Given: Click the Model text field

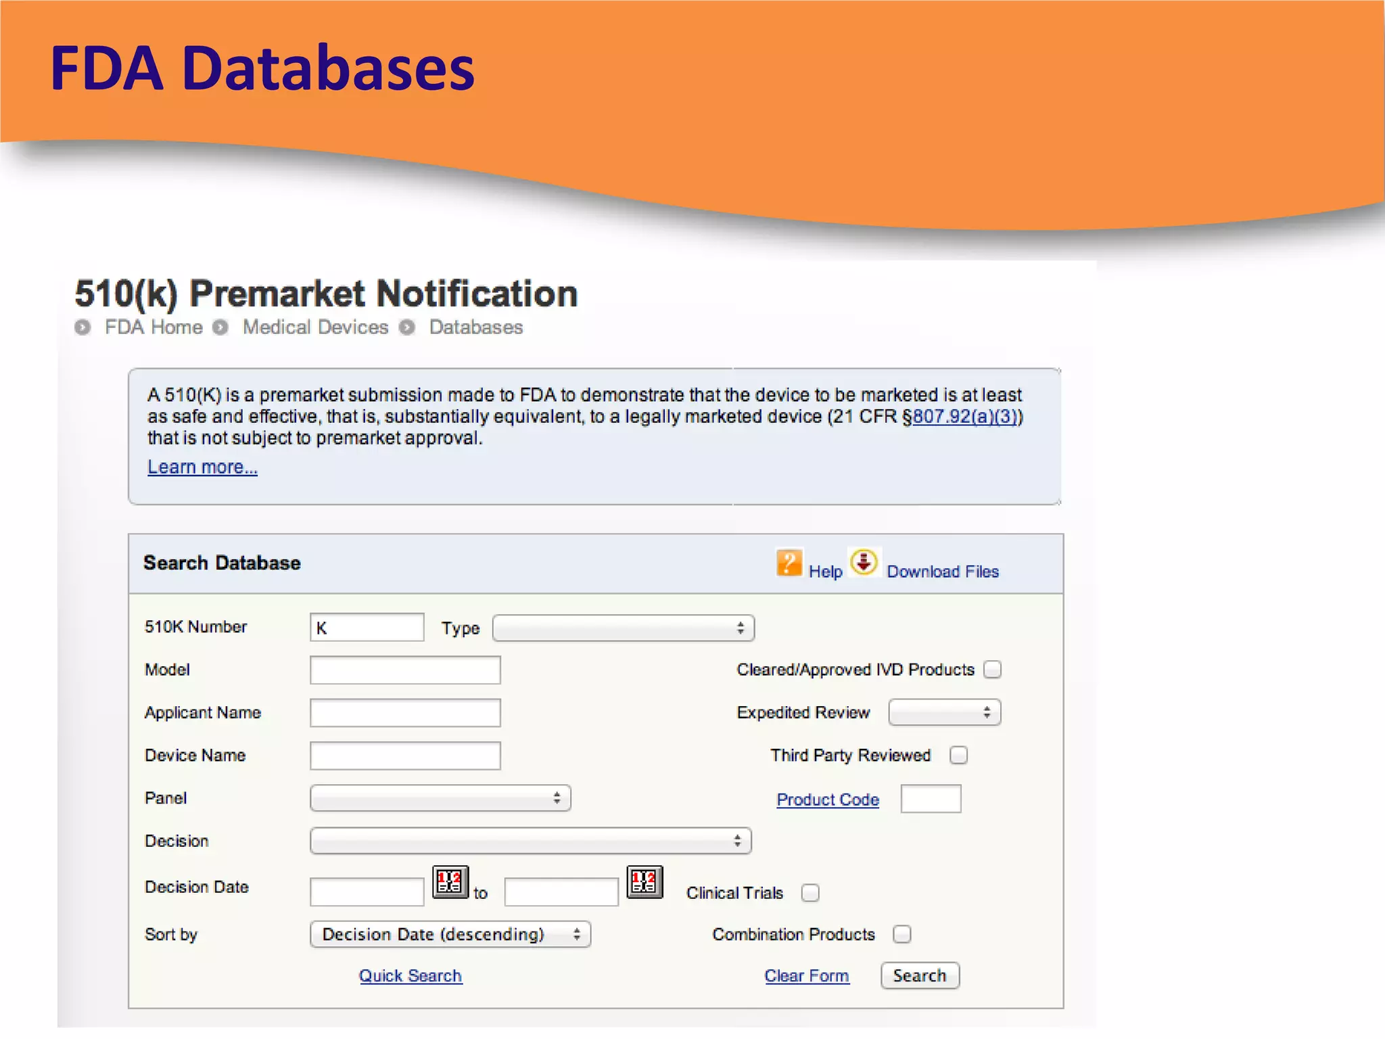Looking at the screenshot, I should 405,670.
